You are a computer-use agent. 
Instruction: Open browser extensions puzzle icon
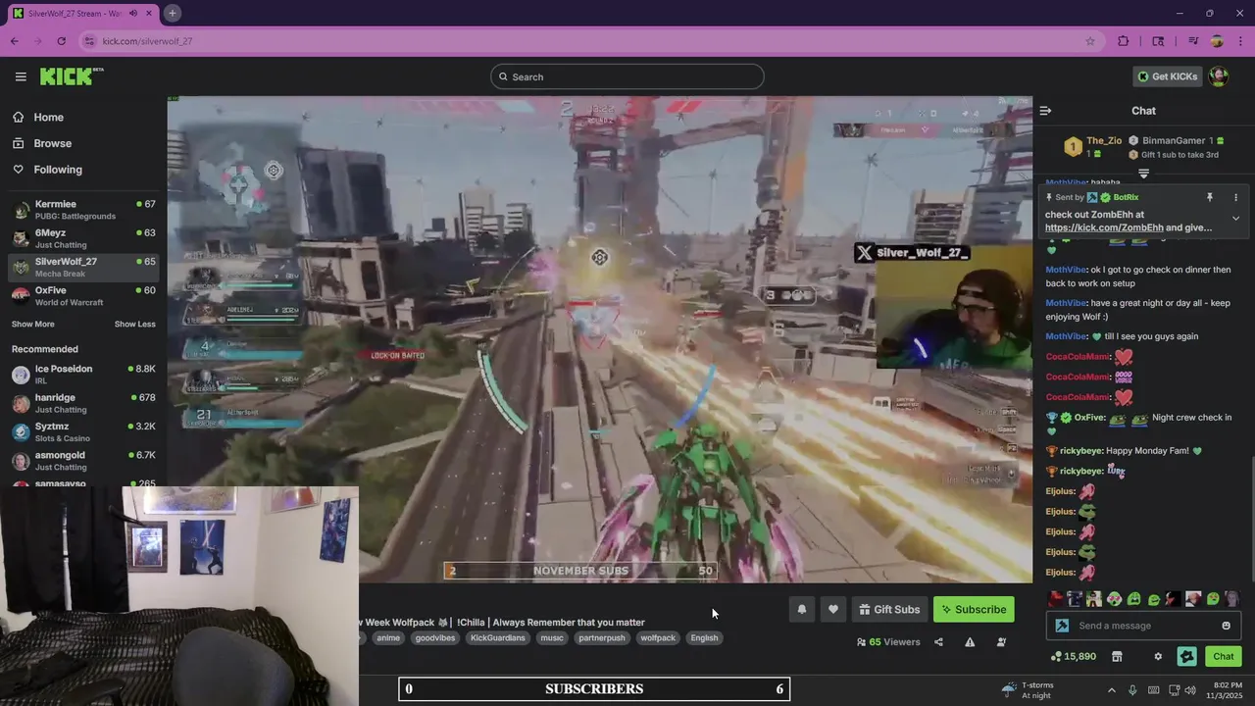coord(1124,41)
